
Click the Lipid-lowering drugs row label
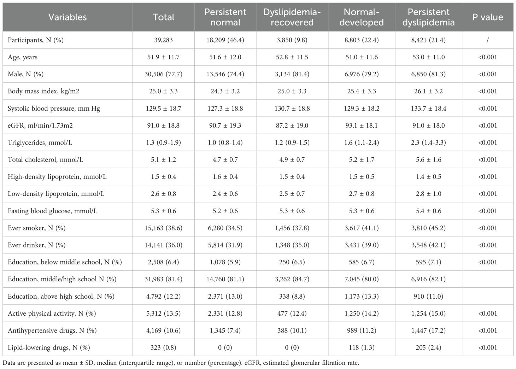click(48, 347)
